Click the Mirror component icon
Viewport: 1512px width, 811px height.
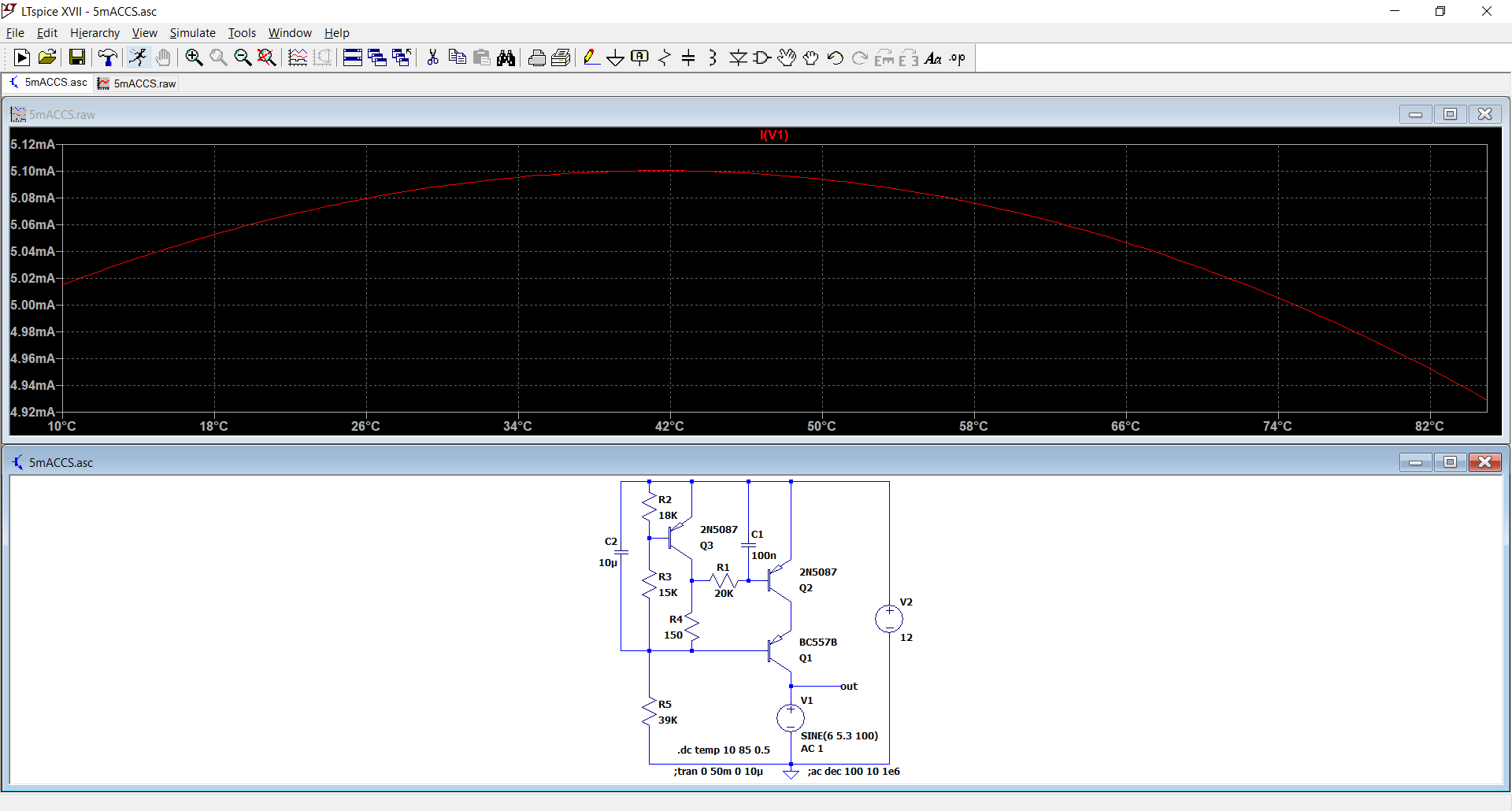click(909, 57)
